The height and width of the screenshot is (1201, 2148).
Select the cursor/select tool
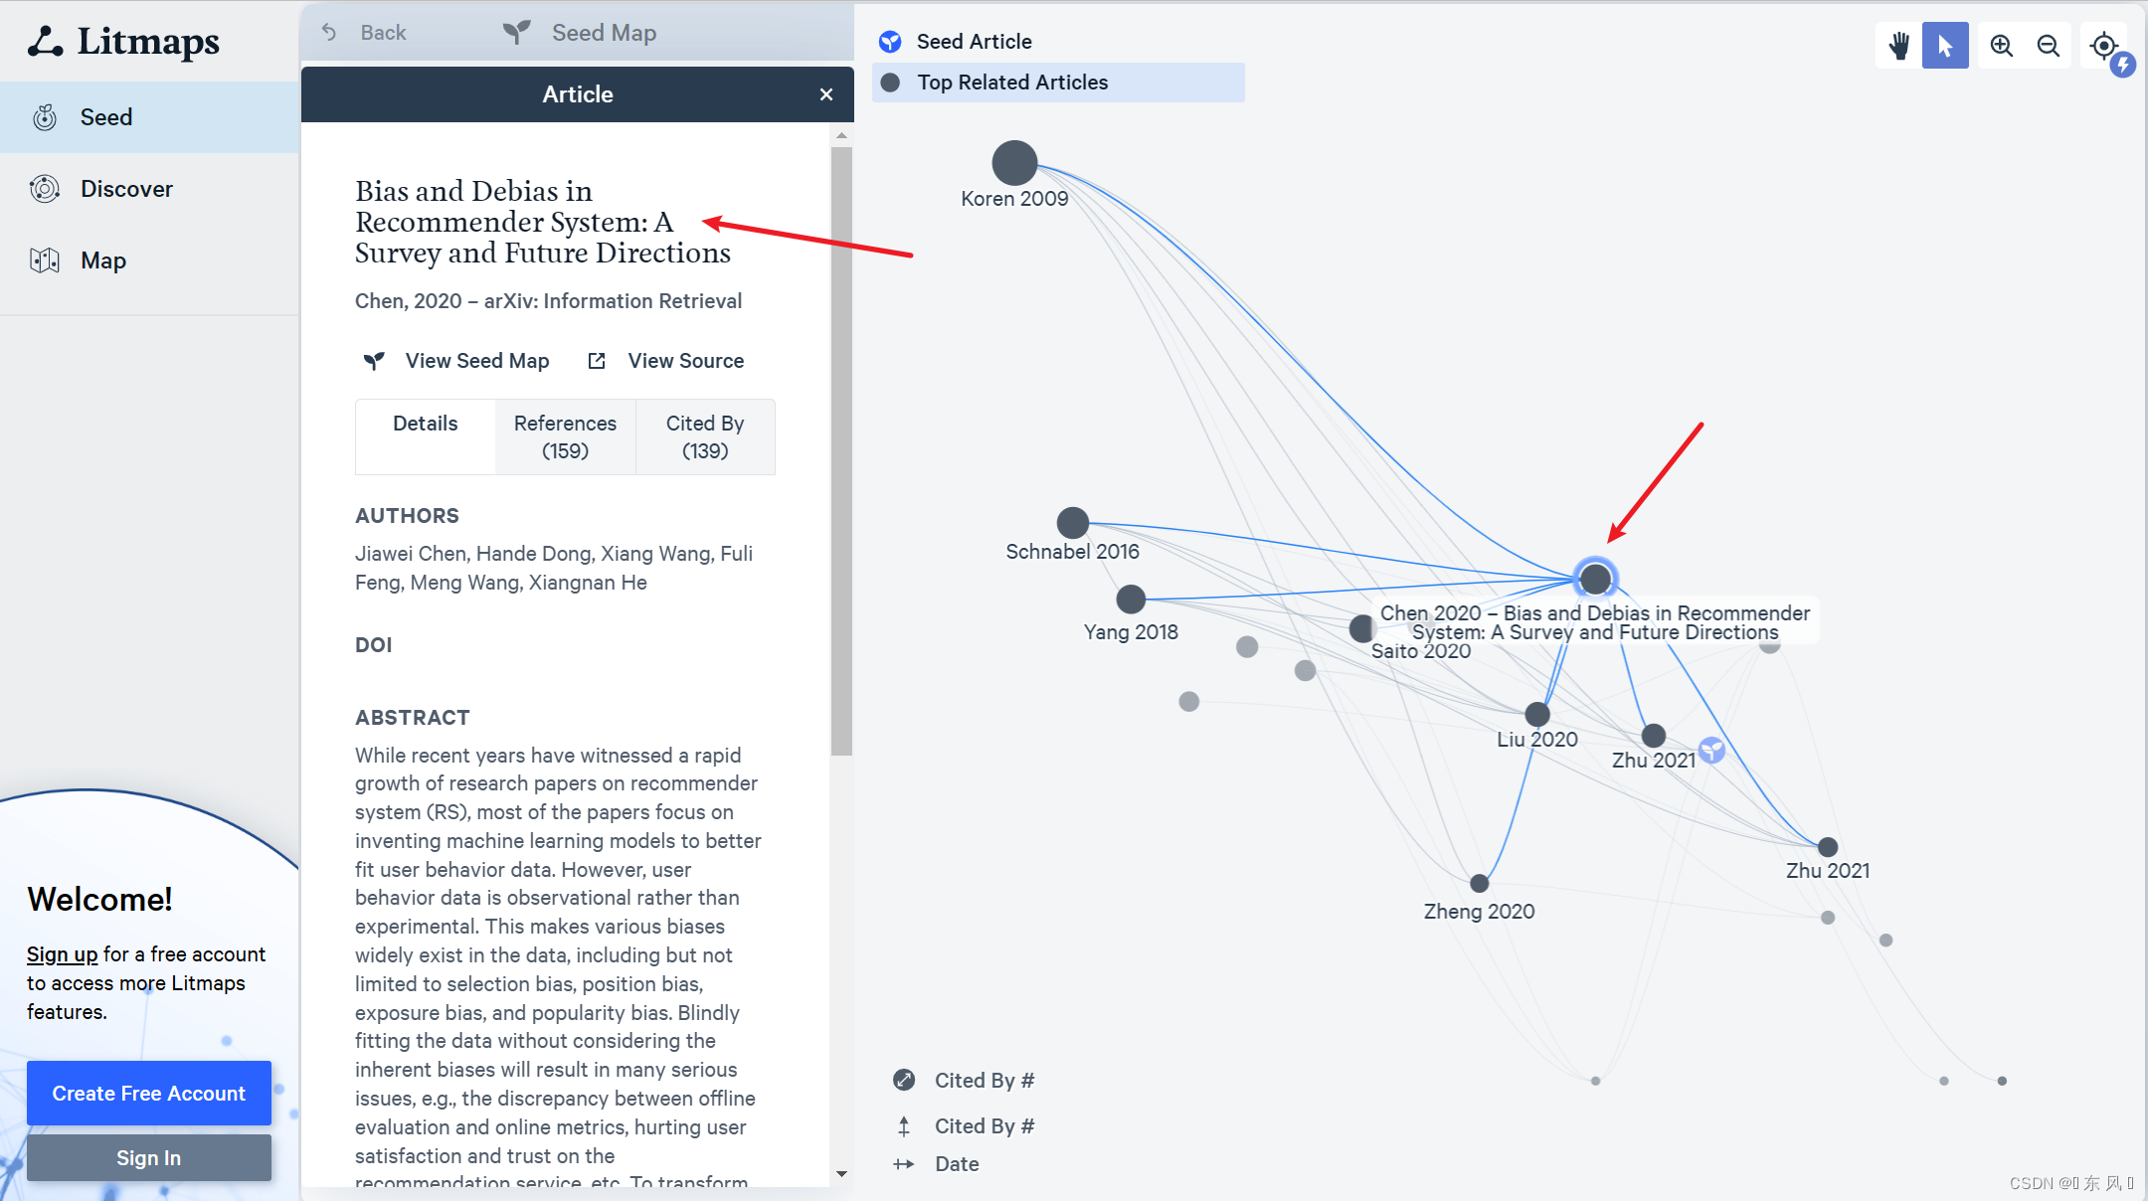pos(1946,43)
